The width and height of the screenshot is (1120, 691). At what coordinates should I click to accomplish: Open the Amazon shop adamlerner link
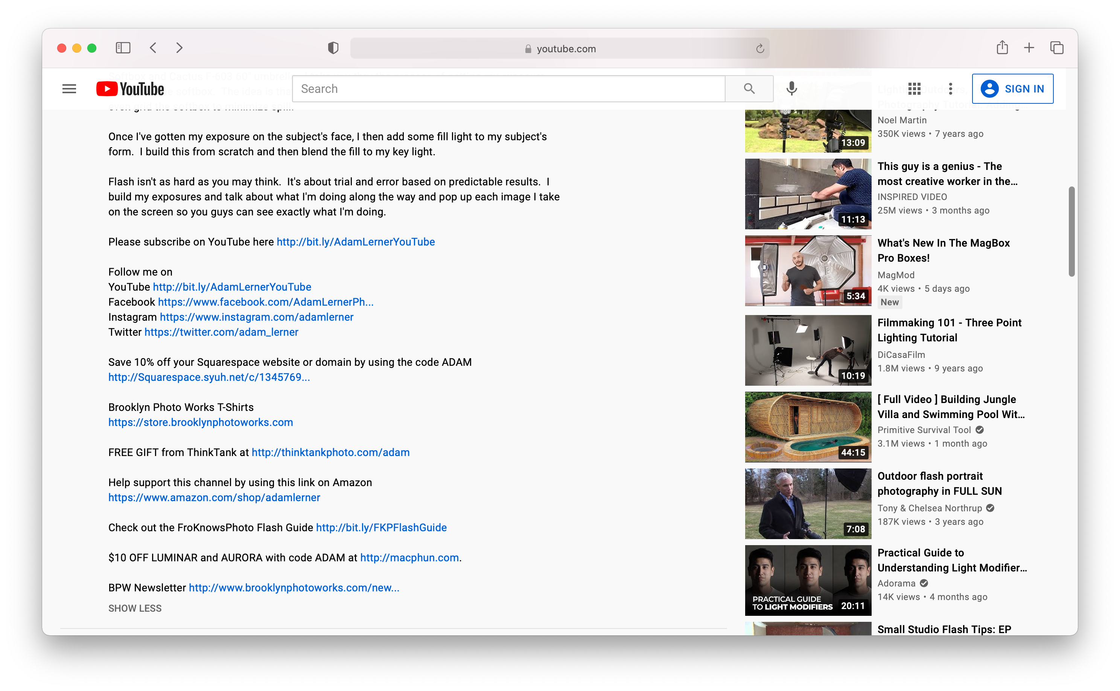click(214, 497)
